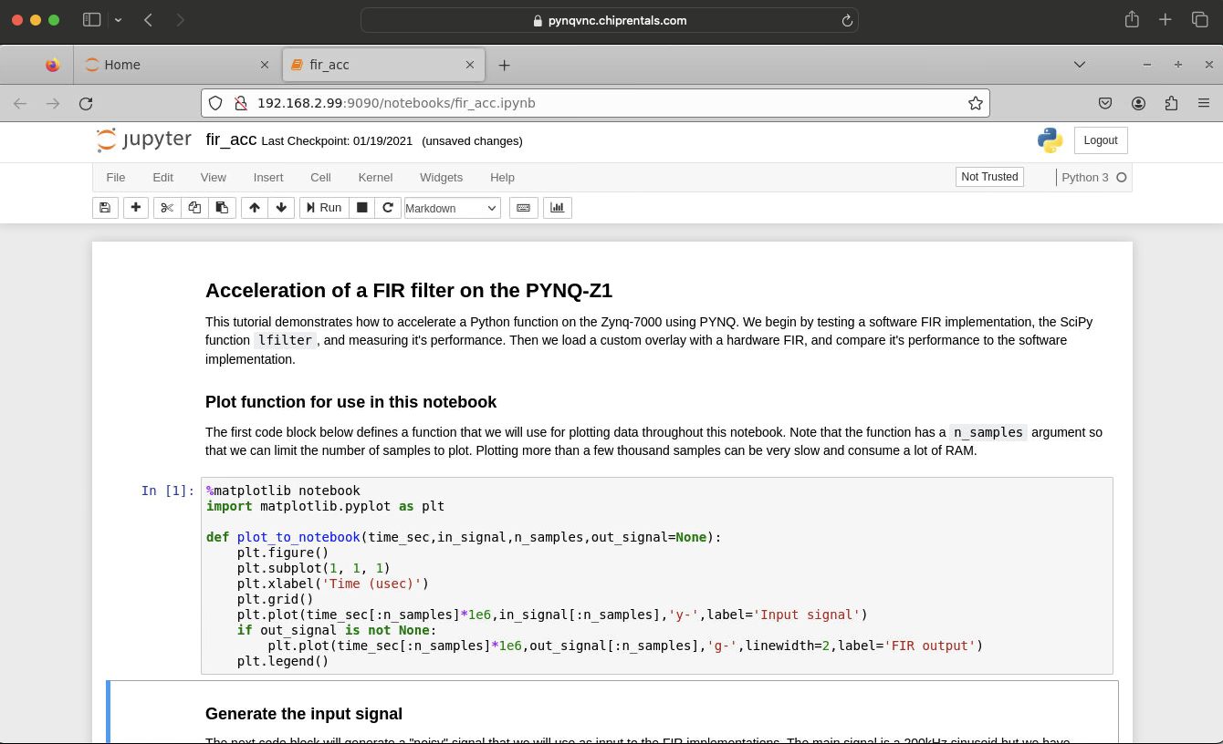This screenshot has width=1223, height=744.
Task: Paste cells below icon
Action: coord(222,208)
